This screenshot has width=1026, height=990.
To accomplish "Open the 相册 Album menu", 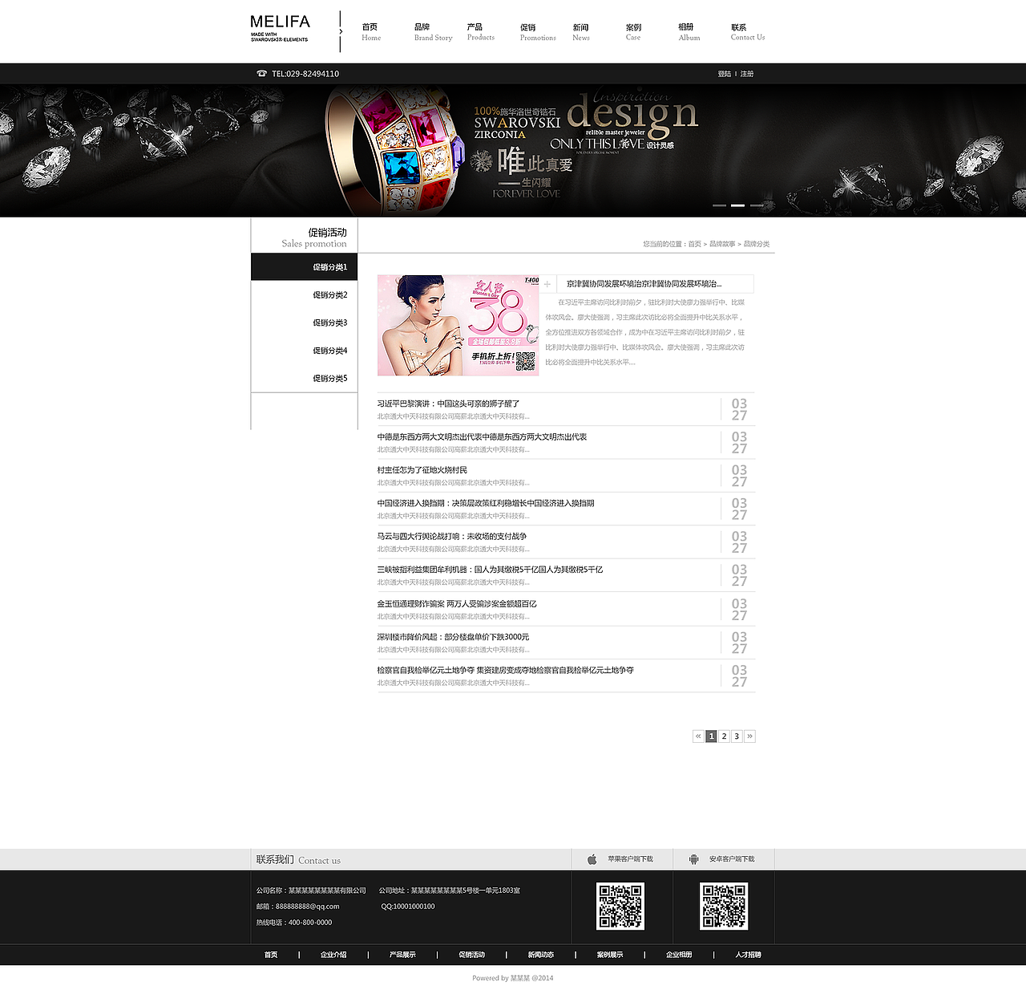I will [689, 32].
